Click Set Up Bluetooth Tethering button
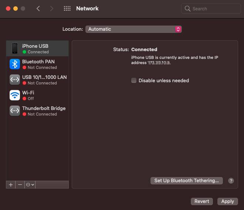Viewport: 244px width, 210px height. pyautogui.click(x=186, y=181)
